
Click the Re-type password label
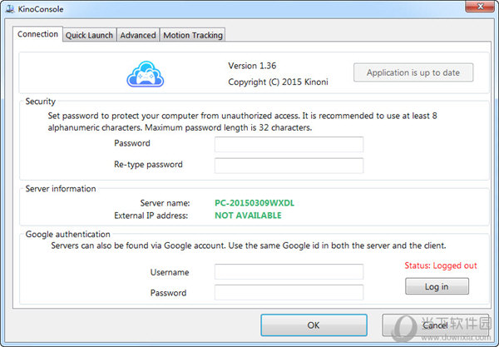[x=148, y=165]
